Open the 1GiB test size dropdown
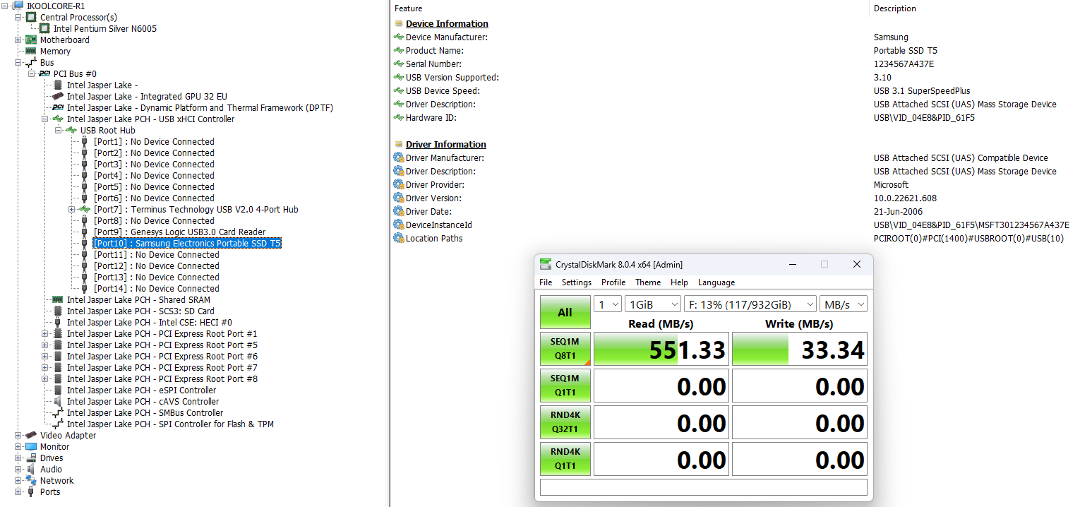1080x507 pixels. tap(652, 304)
